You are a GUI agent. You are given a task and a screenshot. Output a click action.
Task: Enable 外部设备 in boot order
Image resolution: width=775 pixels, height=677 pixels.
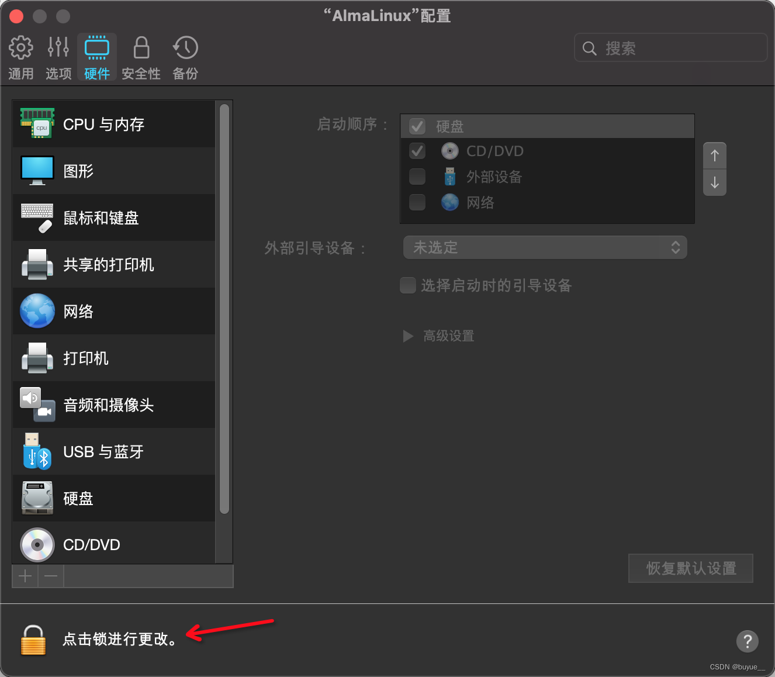coord(417,177)
